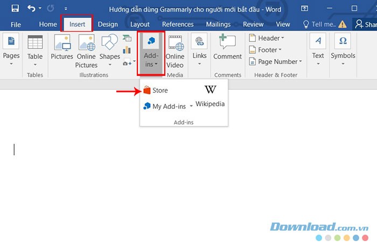Open the Shapes gallery
The width and height of the screenshot is (377, 247).
pos(109,48)
